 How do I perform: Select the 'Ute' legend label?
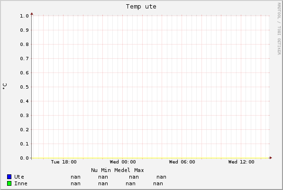[x=19, y=177]
